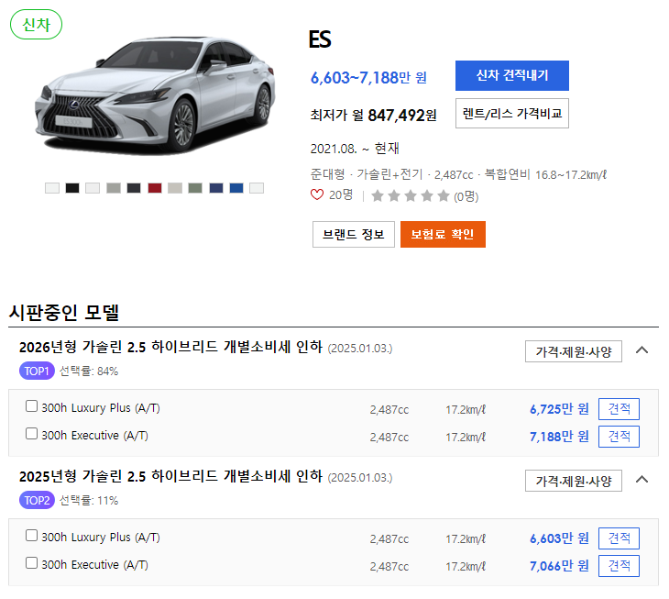Click 300h Luxury Plus (A/T) label under 2026년형
The image size is (669, 599).
[x=101, y=408]
